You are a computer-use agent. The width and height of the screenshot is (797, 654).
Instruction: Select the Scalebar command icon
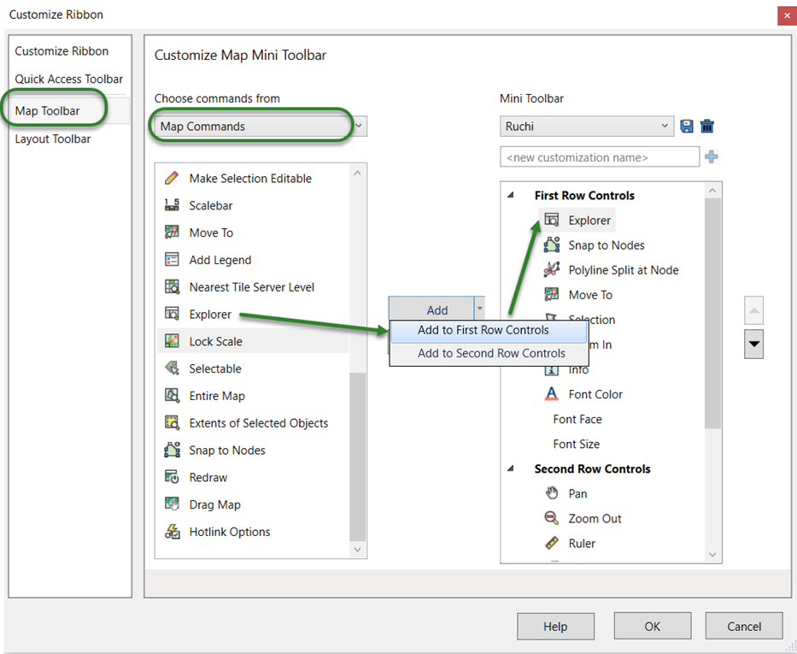pyautogui.click(x=173, y=205)
